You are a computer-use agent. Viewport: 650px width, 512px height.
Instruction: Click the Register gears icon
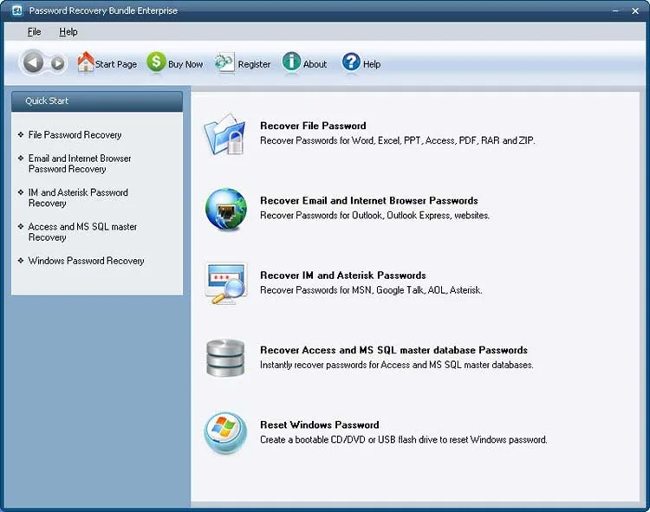coord(224,62)
